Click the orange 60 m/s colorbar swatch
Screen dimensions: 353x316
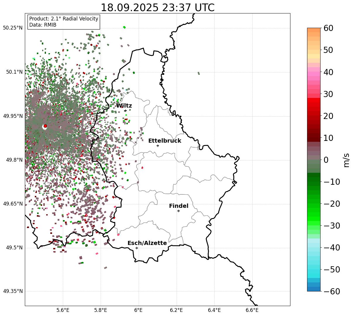coord(314,30)
